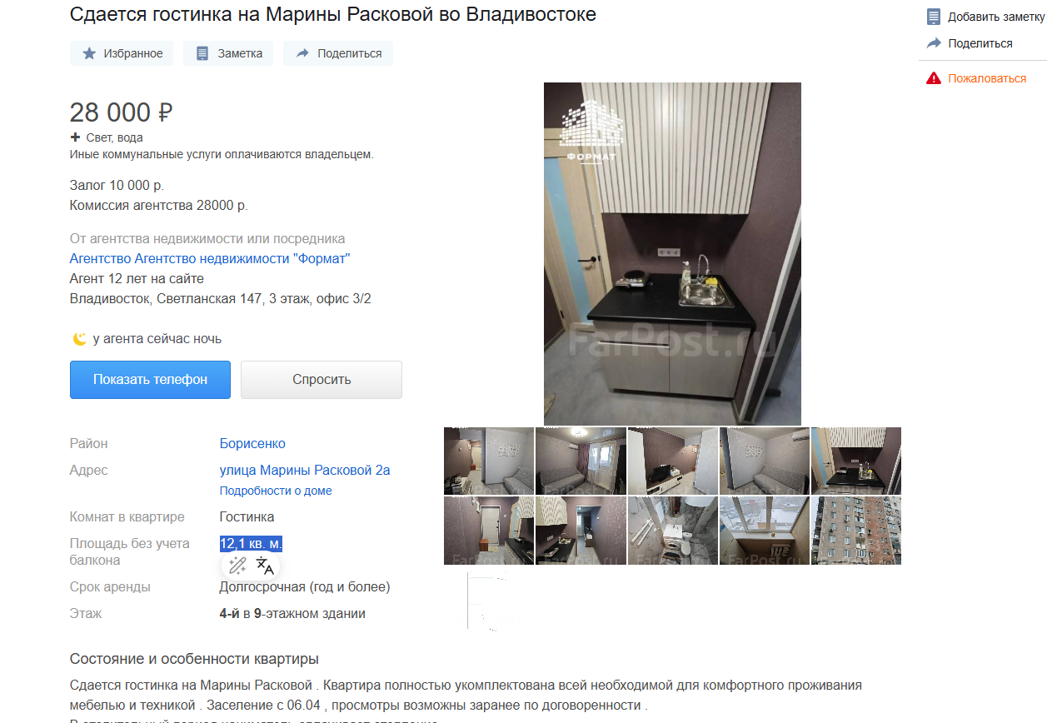
Task: Open the thumbnail with balcony window view
Action: (765, 531)
